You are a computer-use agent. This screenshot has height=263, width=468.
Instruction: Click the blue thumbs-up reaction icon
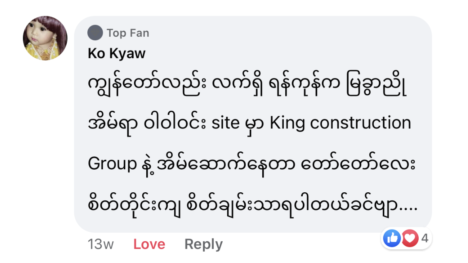coord(392,238)
